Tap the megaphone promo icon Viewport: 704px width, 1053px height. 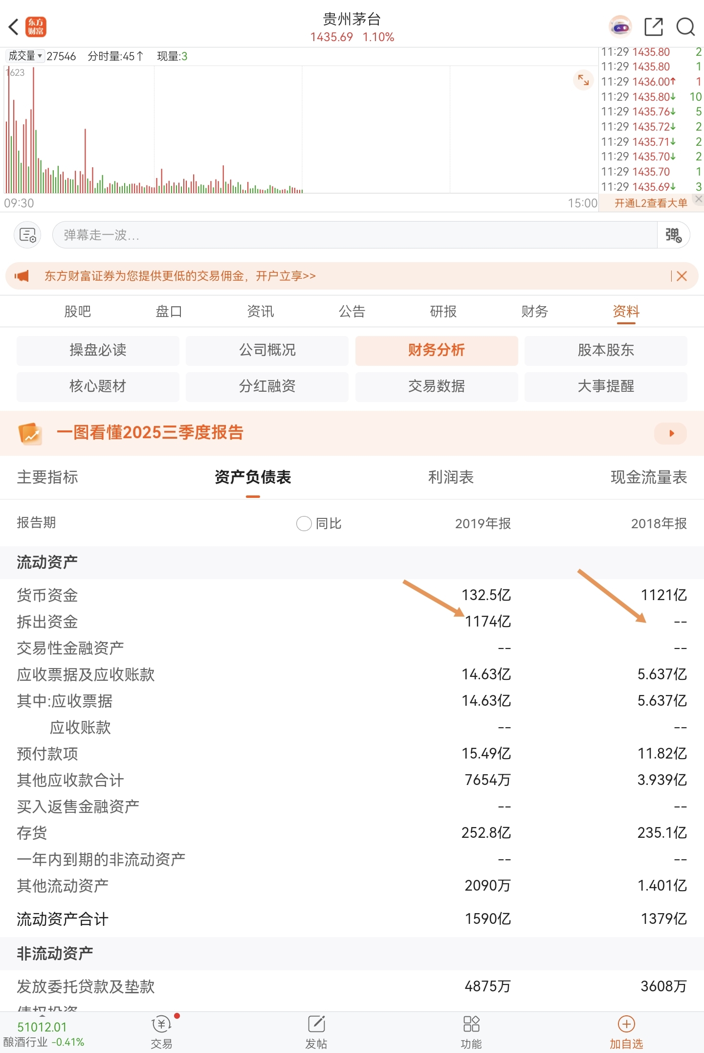click(22, 276)
